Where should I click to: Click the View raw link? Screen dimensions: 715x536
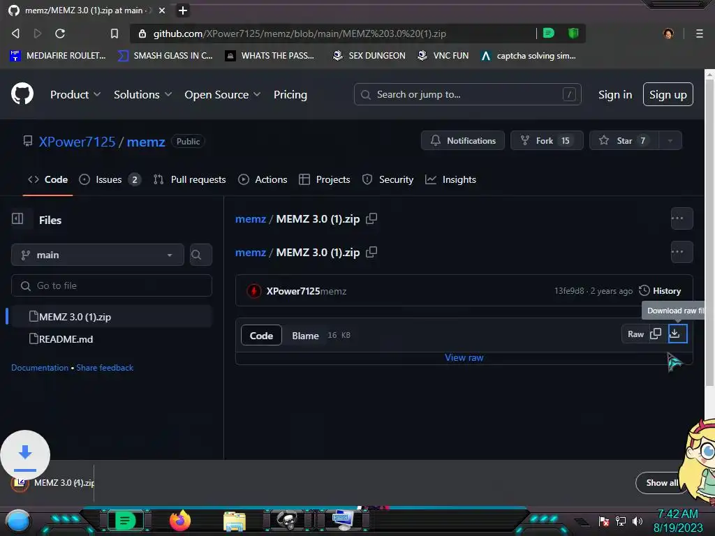tap(464, 357)
